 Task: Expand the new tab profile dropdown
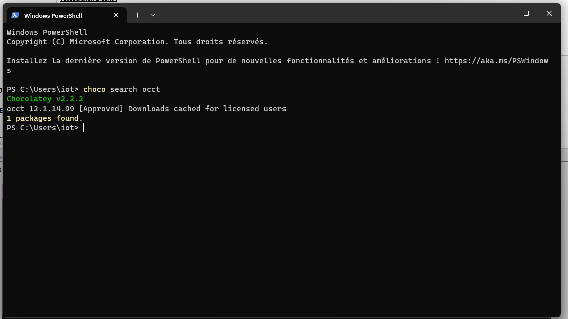coord(153,15)
